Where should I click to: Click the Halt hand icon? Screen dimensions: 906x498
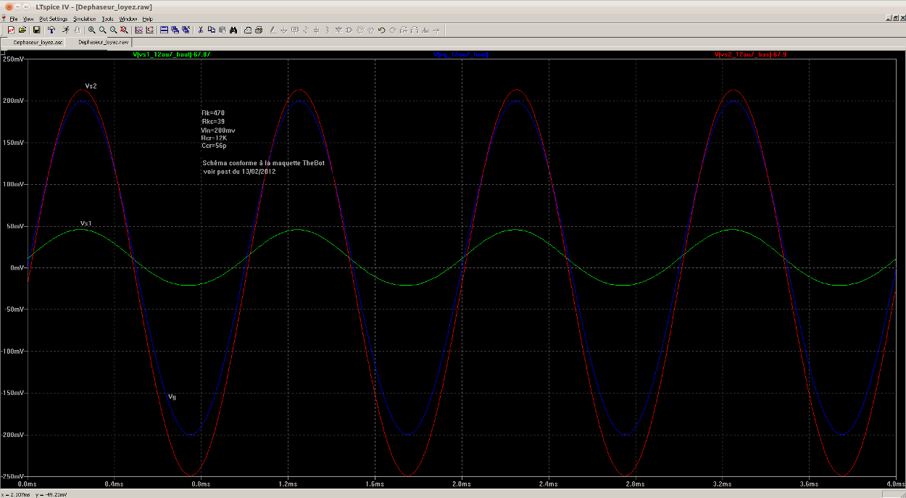point(77,30)
